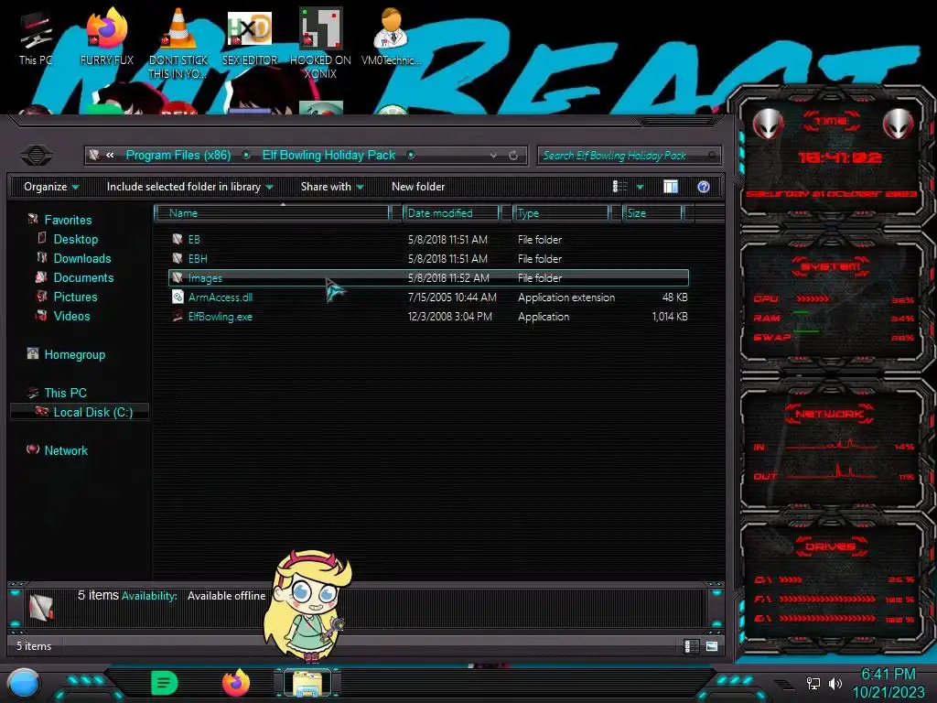Select Homegroup in the navigation pane

75,354
